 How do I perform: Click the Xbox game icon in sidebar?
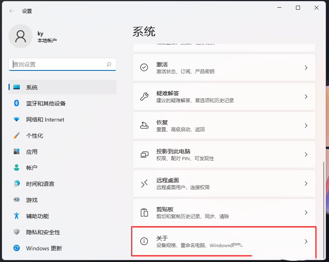17,200
